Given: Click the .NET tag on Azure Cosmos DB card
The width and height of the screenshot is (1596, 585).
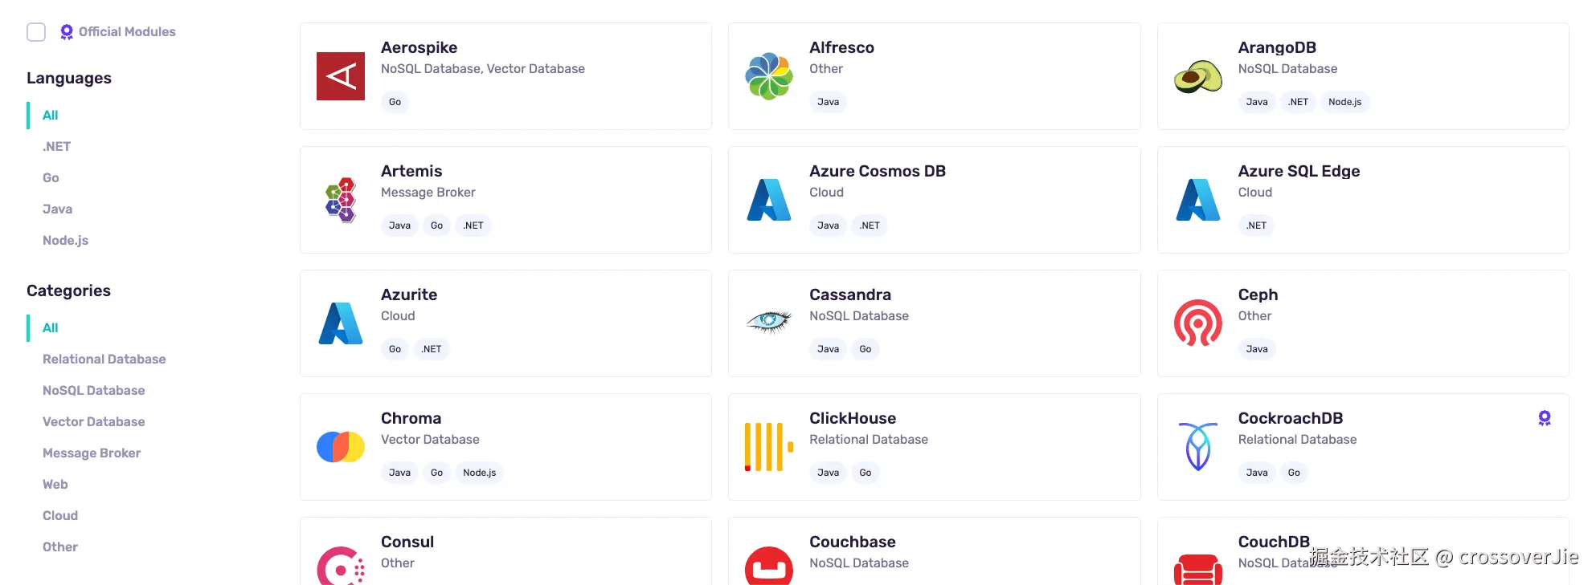Looking at the screenshot, I should coord(870,225).
